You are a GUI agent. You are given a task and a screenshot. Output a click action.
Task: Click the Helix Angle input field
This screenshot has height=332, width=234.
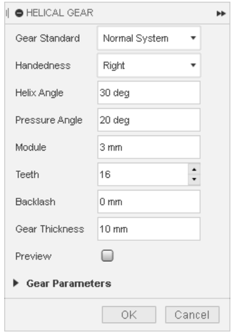(149, 93)
